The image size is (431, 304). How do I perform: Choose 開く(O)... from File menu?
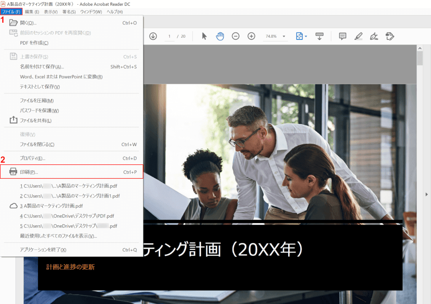[72, 23]
